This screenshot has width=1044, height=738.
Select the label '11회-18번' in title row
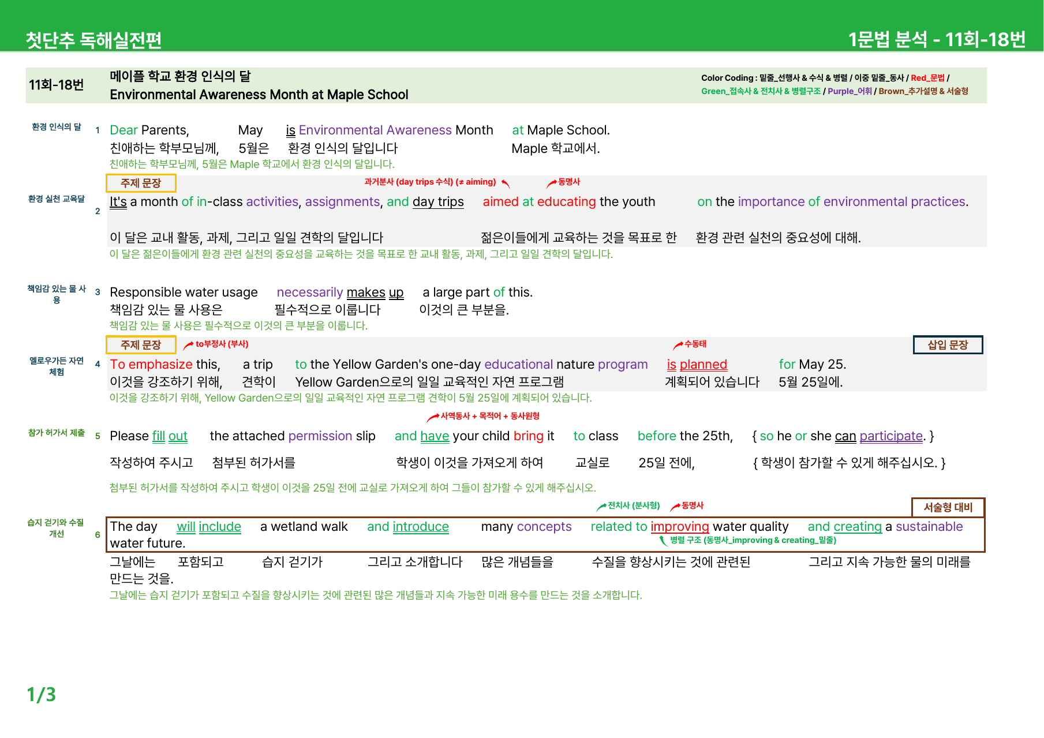(57, 85)
